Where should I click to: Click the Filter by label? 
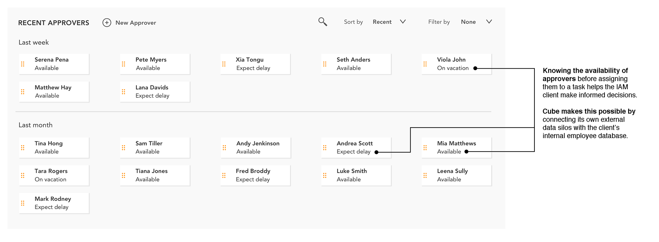coord(439,22)
